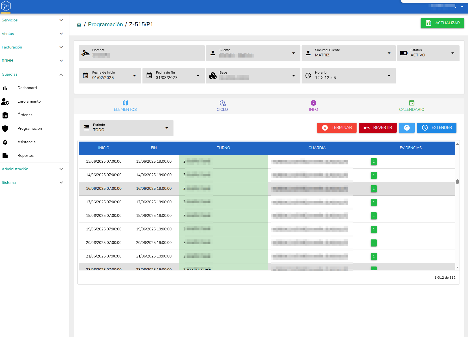
Task: Expand the Ventas sidebar section
Action: [x=34, y=34]
